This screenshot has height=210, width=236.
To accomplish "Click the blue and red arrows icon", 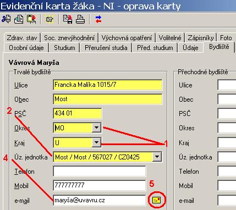I will click(x=98, y=19).
